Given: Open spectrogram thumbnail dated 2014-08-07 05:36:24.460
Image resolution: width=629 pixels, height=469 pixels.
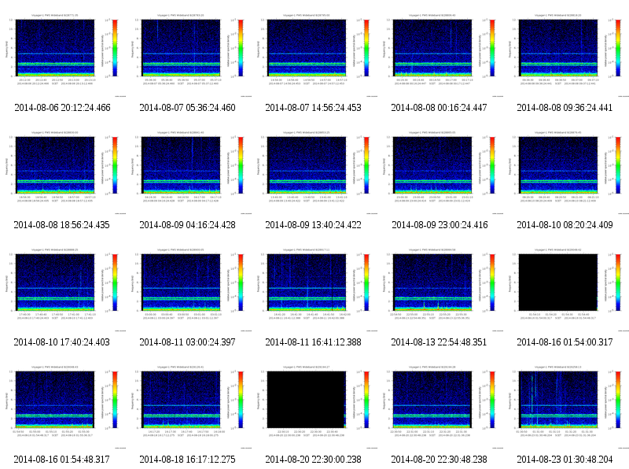Looking at the screenshot, I should (x=189, y=50).
